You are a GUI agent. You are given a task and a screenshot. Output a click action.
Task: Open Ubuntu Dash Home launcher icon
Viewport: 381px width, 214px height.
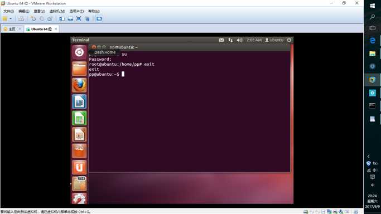coord(79,52)
